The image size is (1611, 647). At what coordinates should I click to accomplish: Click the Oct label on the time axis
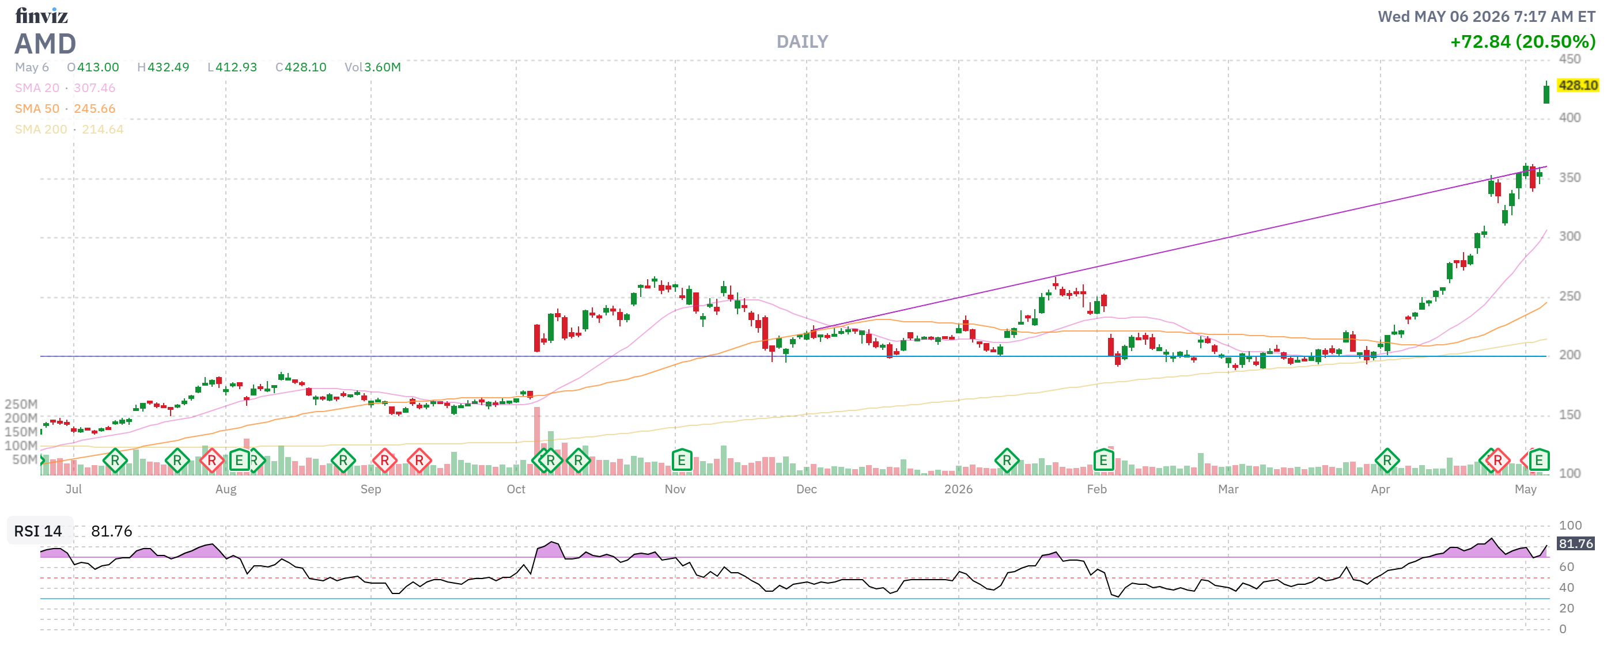click(516, 490)
